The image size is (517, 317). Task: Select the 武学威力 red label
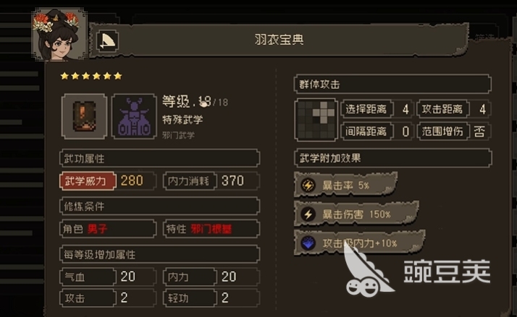[x=88, y=181]
